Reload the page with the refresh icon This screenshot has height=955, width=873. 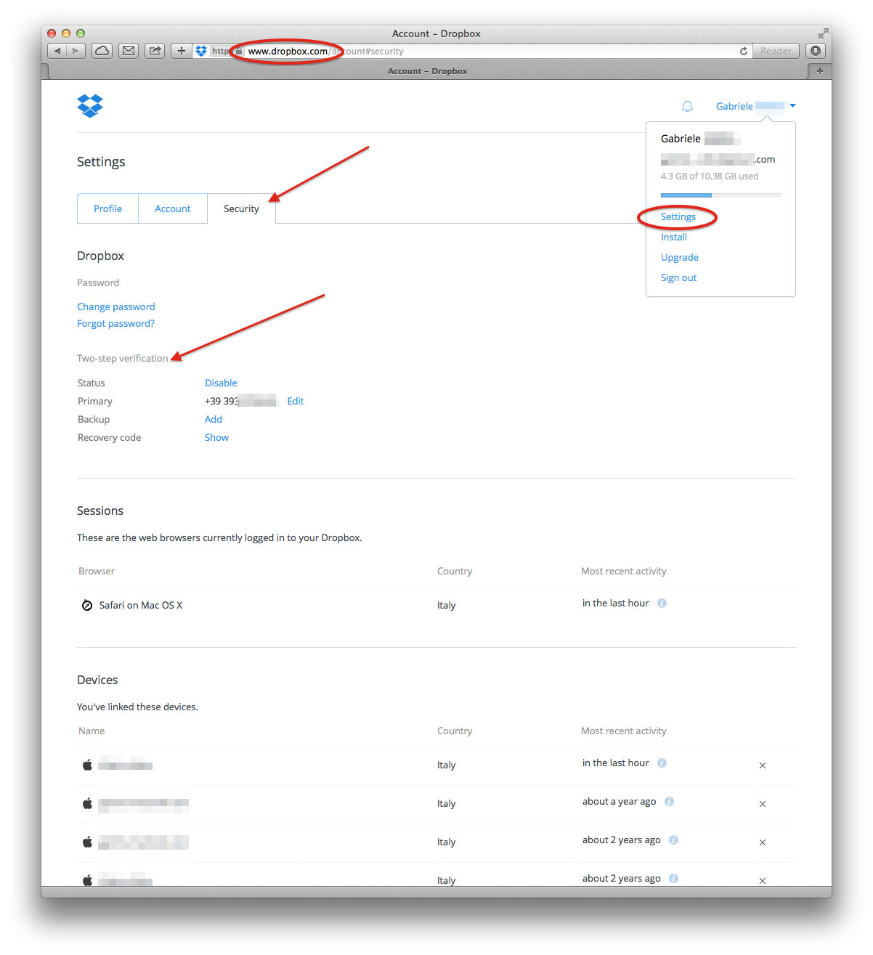pyautogui.click(x=743, y=51)
